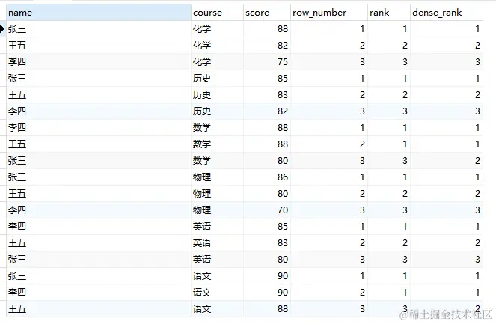Click rank value 3 for 张三 数学
The image size is (496, 324).
[x=389, y=161]
